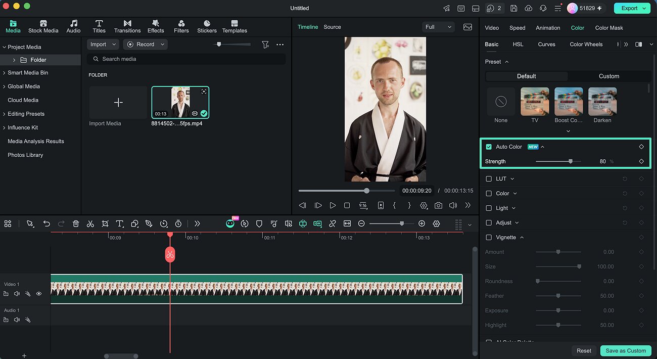
Task: Open the Full preview quality dropdown
Action: point(438,27)
